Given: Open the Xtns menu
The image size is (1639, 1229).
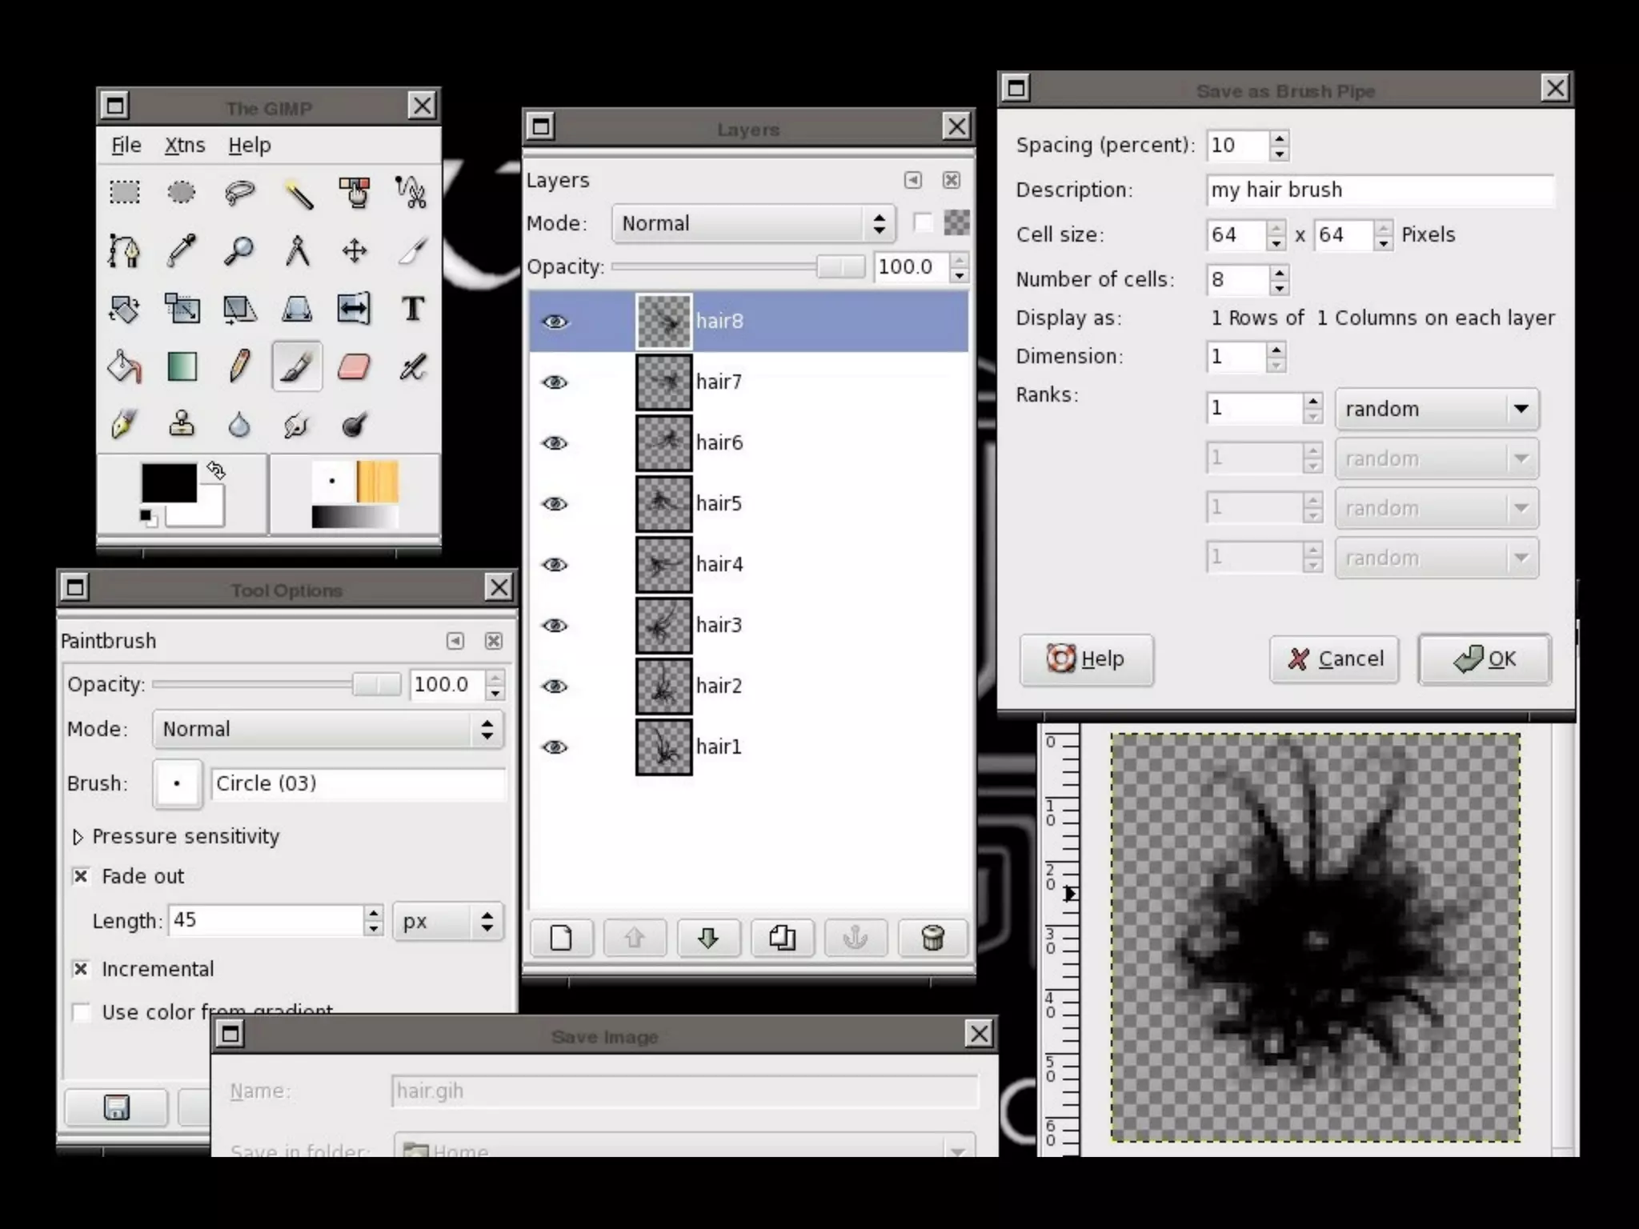Looking at the screenshot, I should click(x=185, y=145).
